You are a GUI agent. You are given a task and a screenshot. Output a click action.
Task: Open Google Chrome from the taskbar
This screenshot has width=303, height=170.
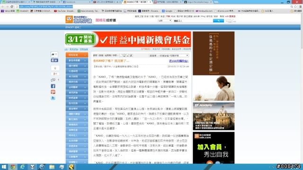[x=13, y=167]
